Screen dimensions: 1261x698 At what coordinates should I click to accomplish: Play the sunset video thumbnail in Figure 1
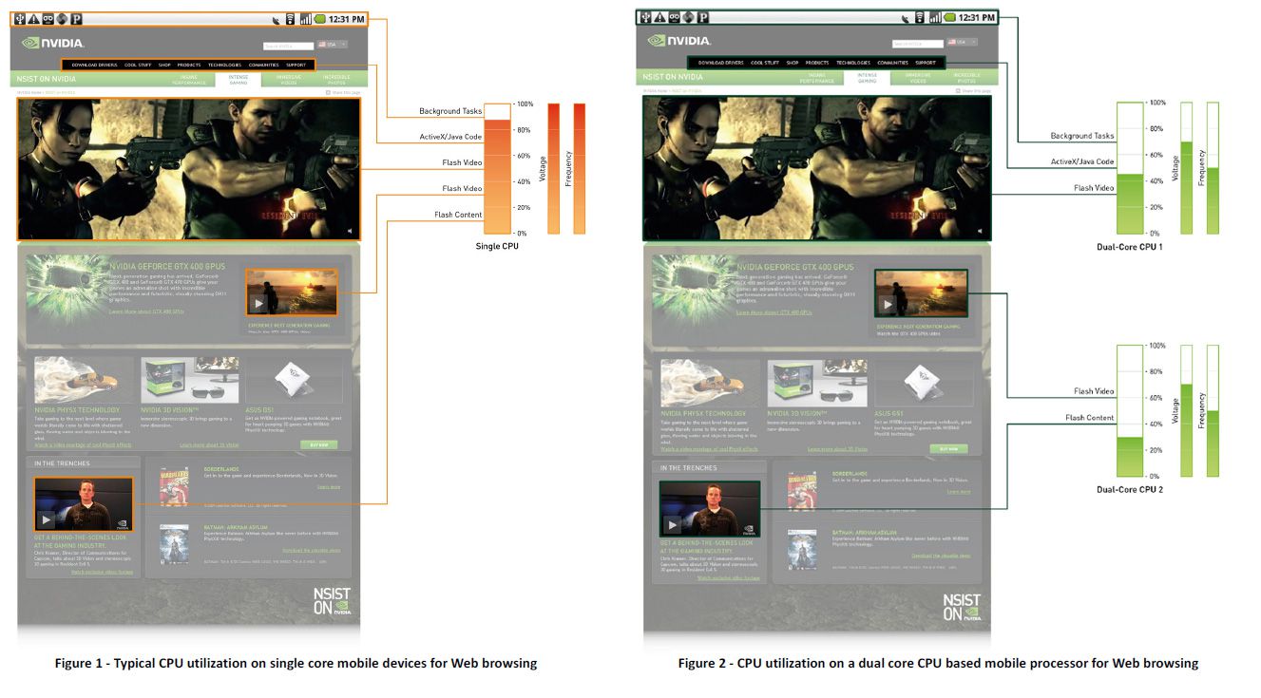tap(258, 304)
